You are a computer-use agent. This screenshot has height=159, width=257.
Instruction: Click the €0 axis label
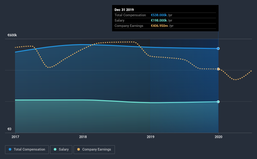coord(9,129)
